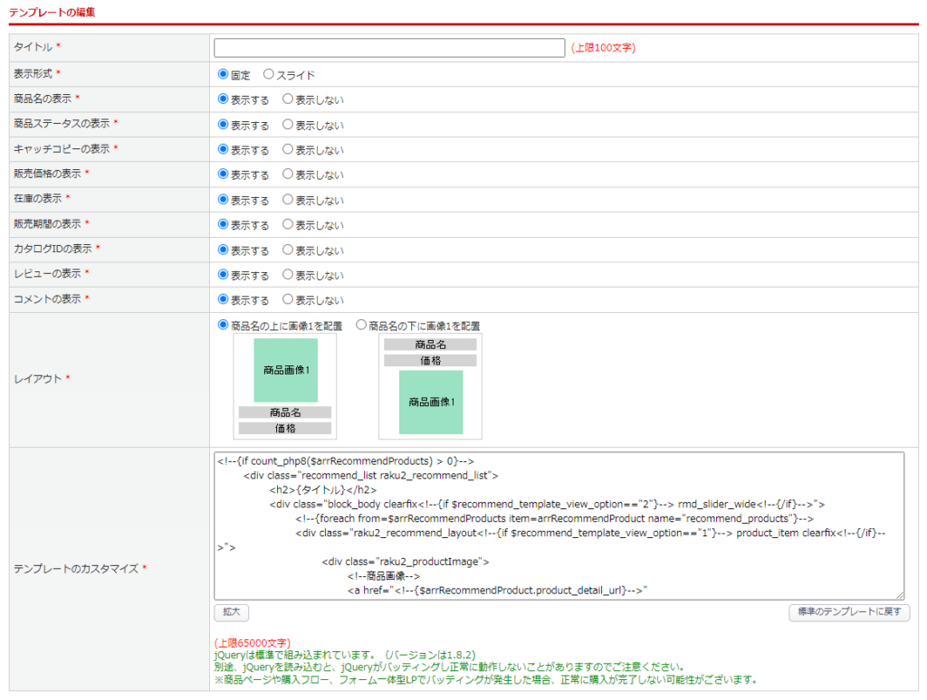Select 固定 display format radio button
927x700 pixels.
tap(224, 74)
